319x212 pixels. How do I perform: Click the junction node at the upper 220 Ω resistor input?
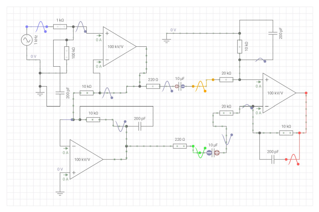140,87
